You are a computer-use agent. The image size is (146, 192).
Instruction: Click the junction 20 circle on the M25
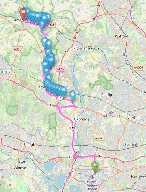60,98
